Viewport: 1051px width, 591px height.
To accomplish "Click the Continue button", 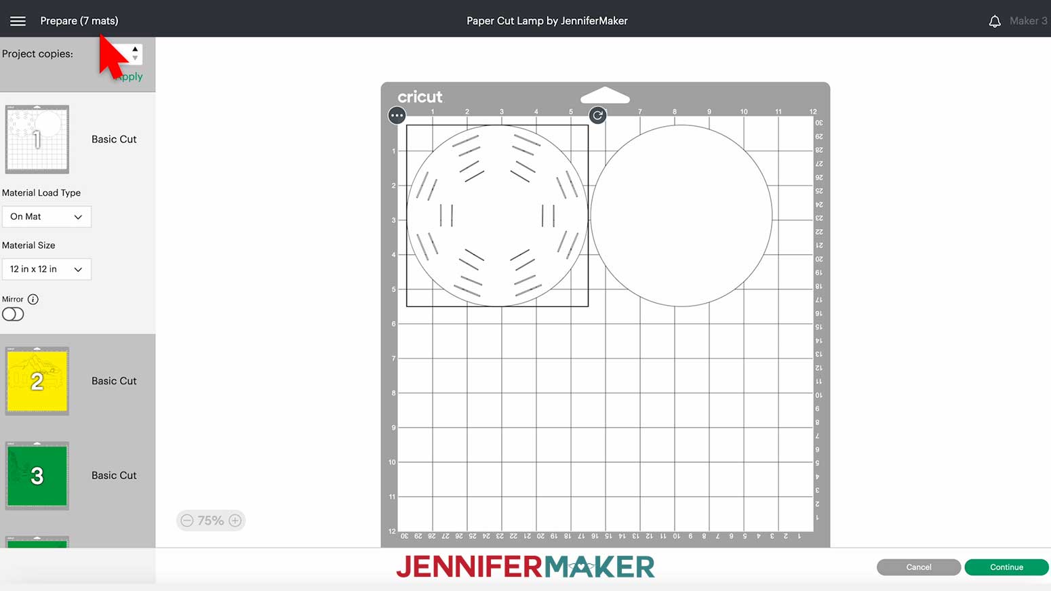I will point(1006,567).
